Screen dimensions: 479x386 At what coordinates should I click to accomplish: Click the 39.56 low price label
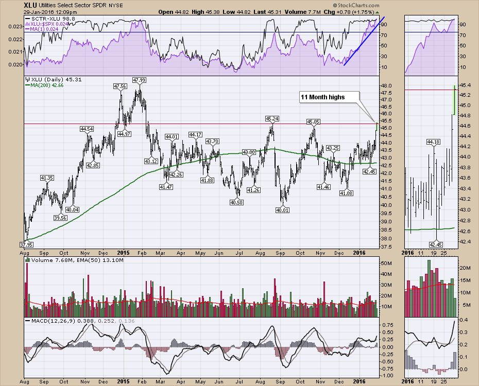[x=60, y=218]
